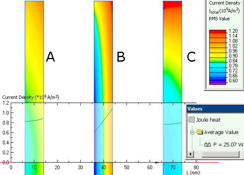The image size is (244, 175).
Task: Click the red marker on the contour line
Action: [157, 163]
